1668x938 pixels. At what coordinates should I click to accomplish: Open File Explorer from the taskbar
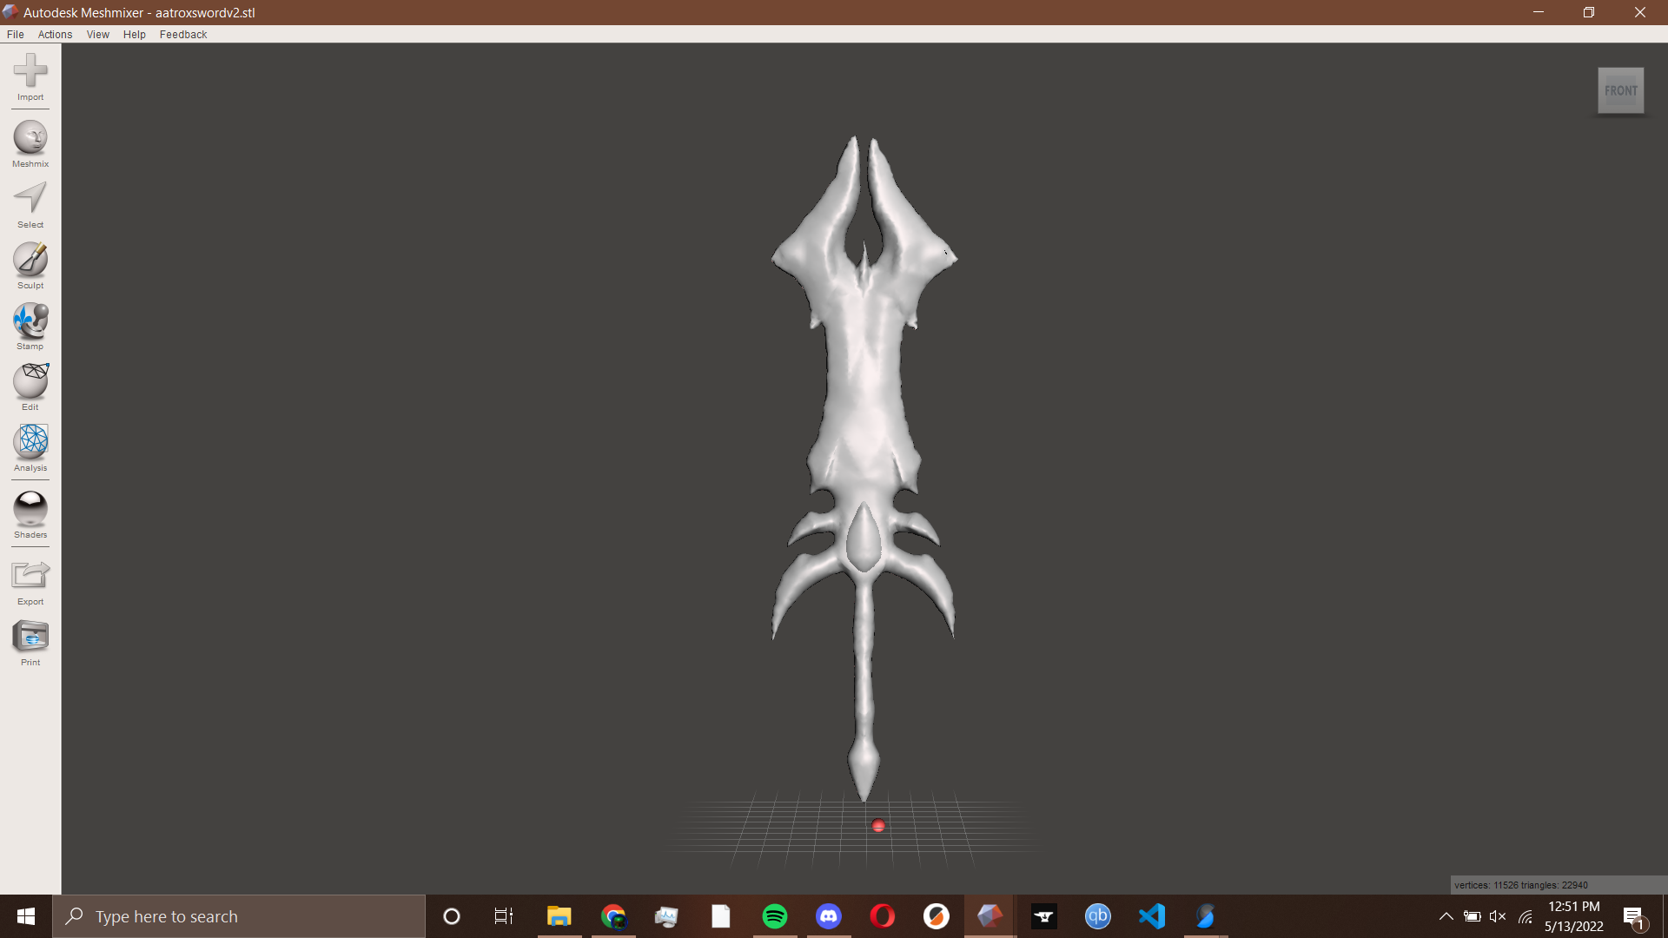[x=559, y=916]
